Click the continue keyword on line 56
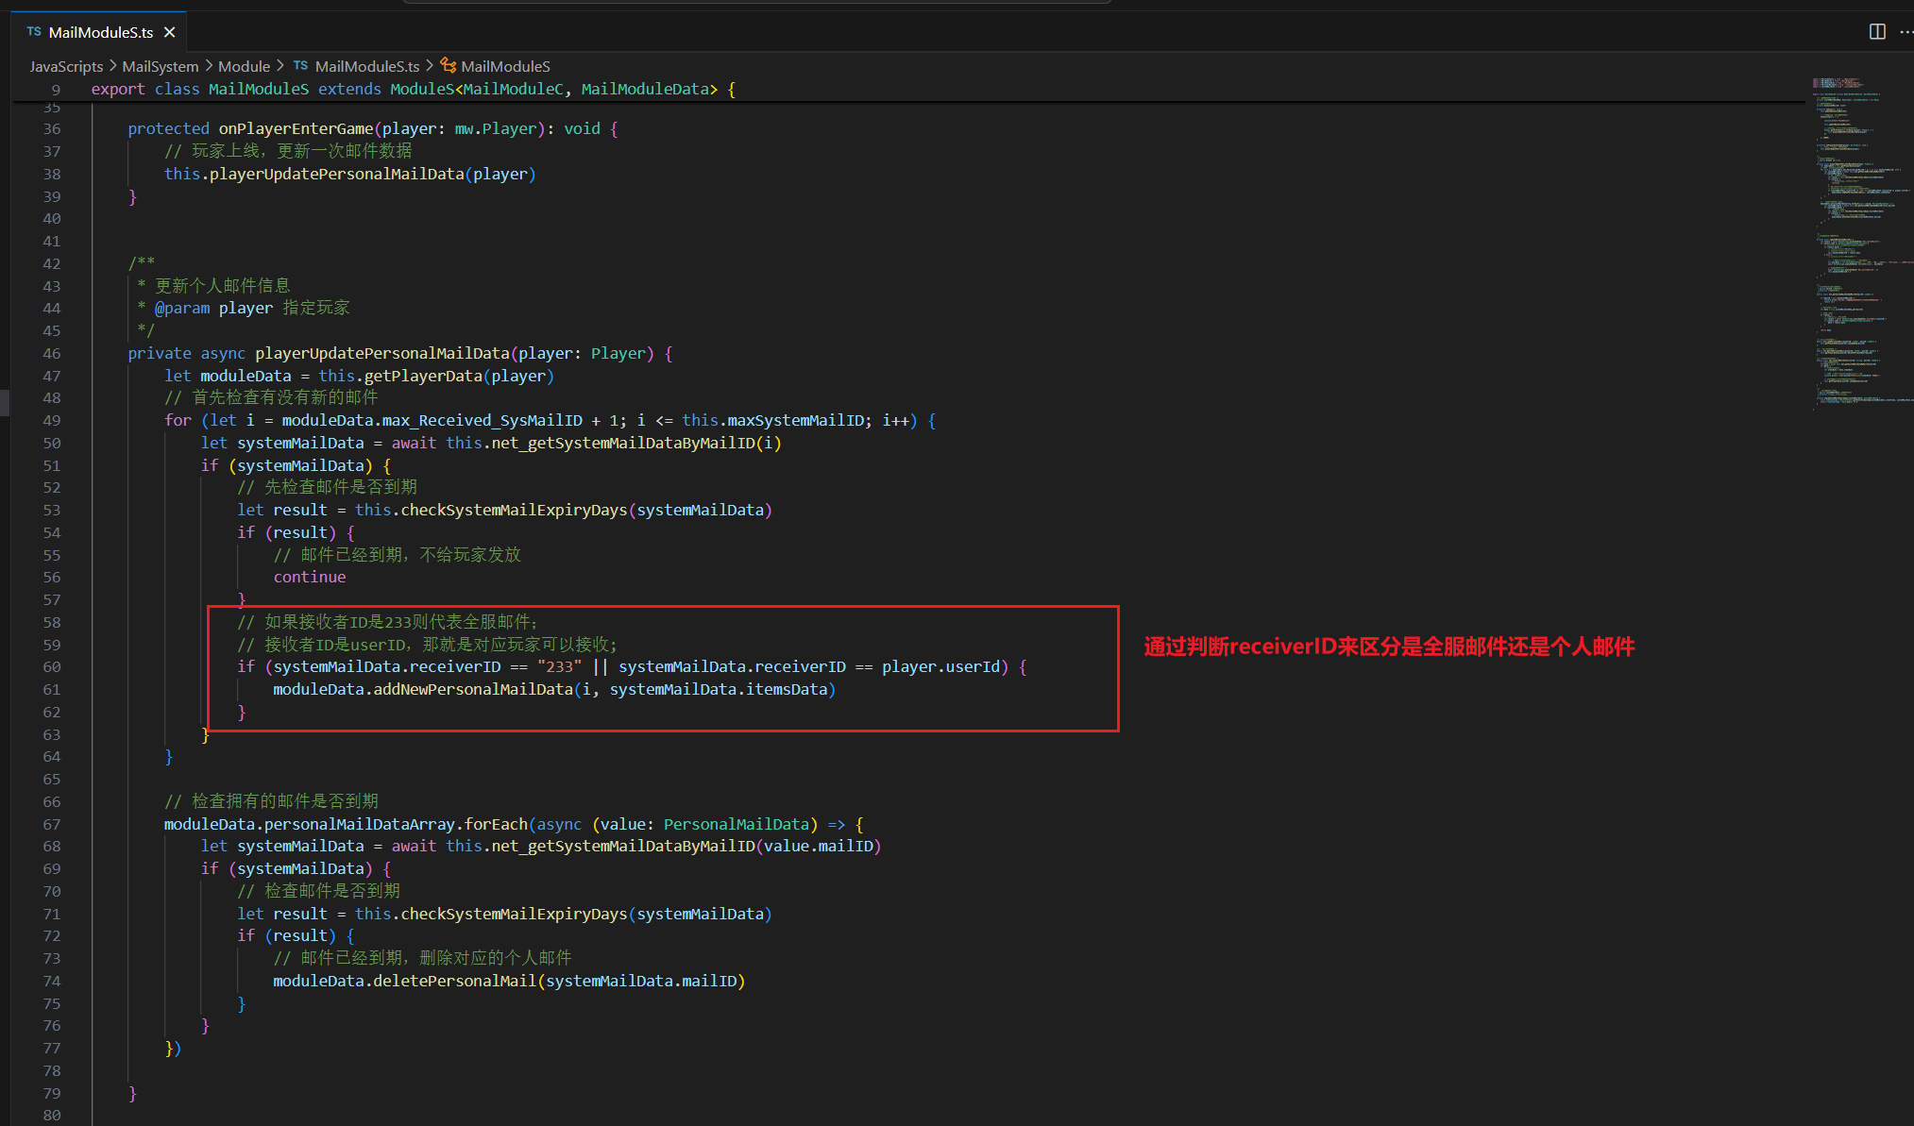 [310, 577]
